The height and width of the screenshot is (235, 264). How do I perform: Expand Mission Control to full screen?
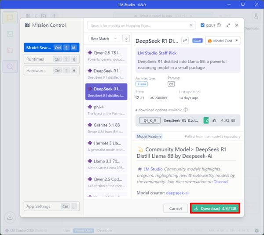pyautogui.click(x=228, y=25)
